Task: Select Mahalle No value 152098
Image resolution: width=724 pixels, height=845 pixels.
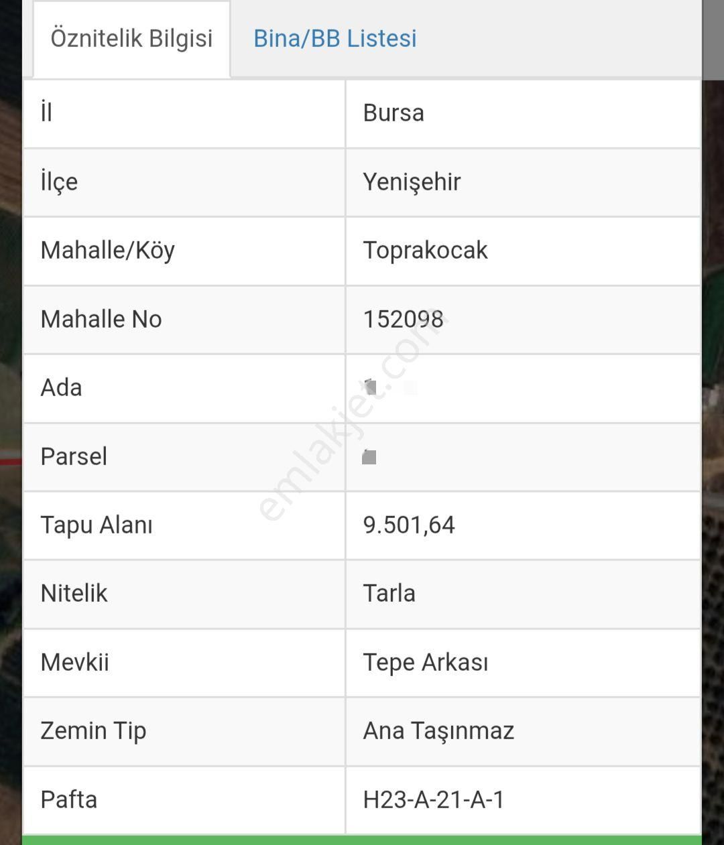Action: pyautogui.click(x=403, y=319)
